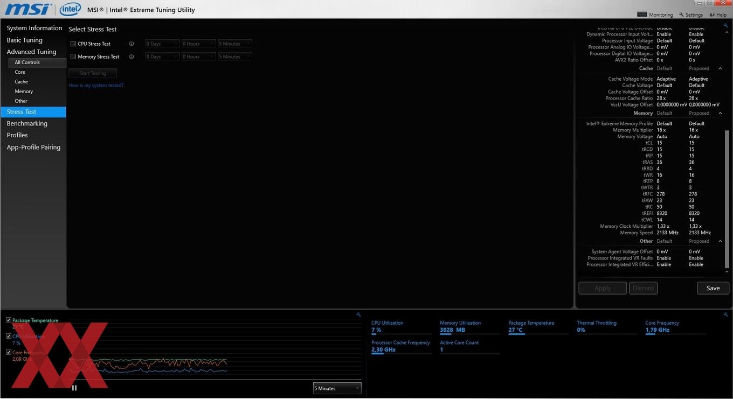The image size is (733, 399).
Task: Click the Start Testing button
Action: click(x=93, y=73)
